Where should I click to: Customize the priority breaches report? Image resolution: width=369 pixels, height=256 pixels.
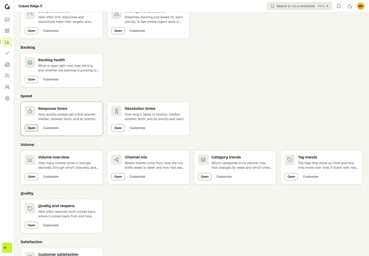point(137,31)
